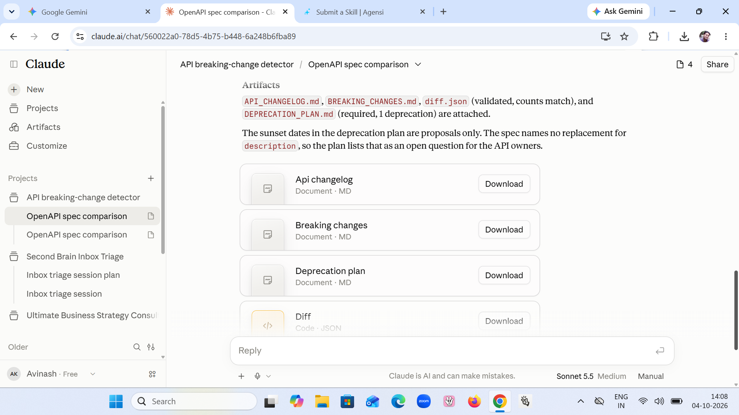Add a new project with plus icon

click(151, 178)
